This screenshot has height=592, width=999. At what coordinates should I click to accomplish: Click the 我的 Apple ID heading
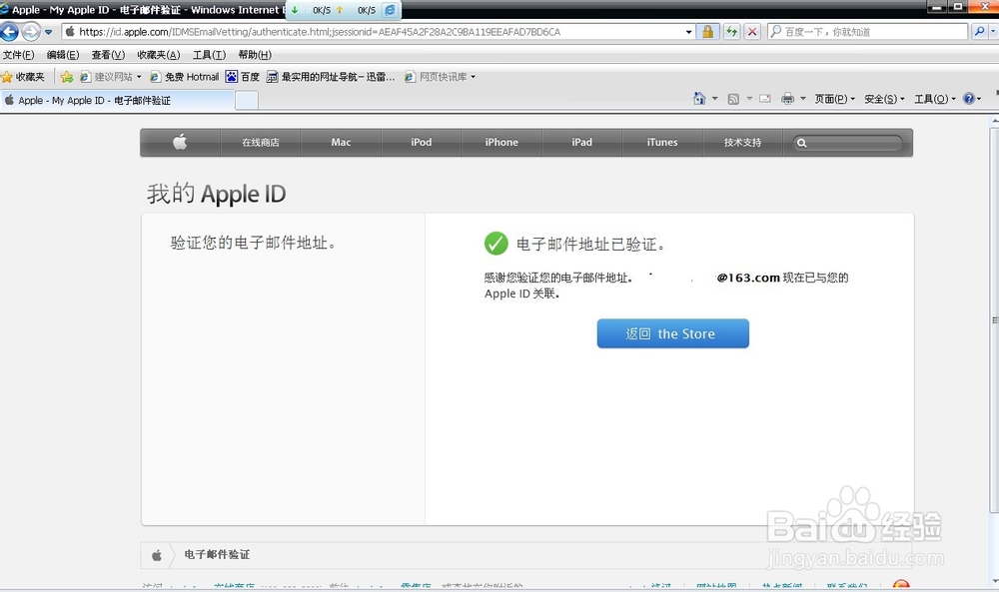click(216, 193)
